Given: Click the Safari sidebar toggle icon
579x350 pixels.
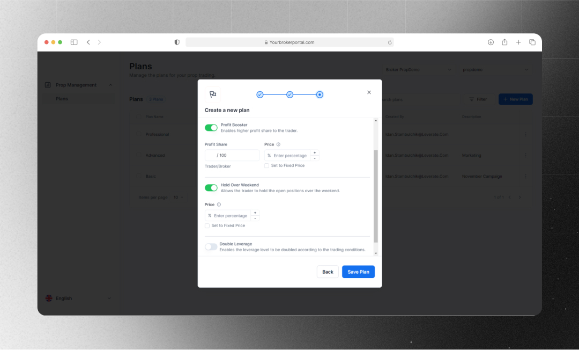Looking at the screenshot, I should [74, 42].
